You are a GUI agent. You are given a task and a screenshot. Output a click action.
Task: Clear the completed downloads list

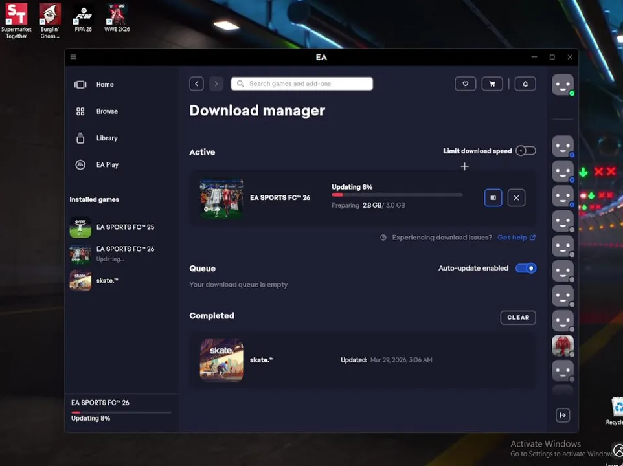point(518,318)
